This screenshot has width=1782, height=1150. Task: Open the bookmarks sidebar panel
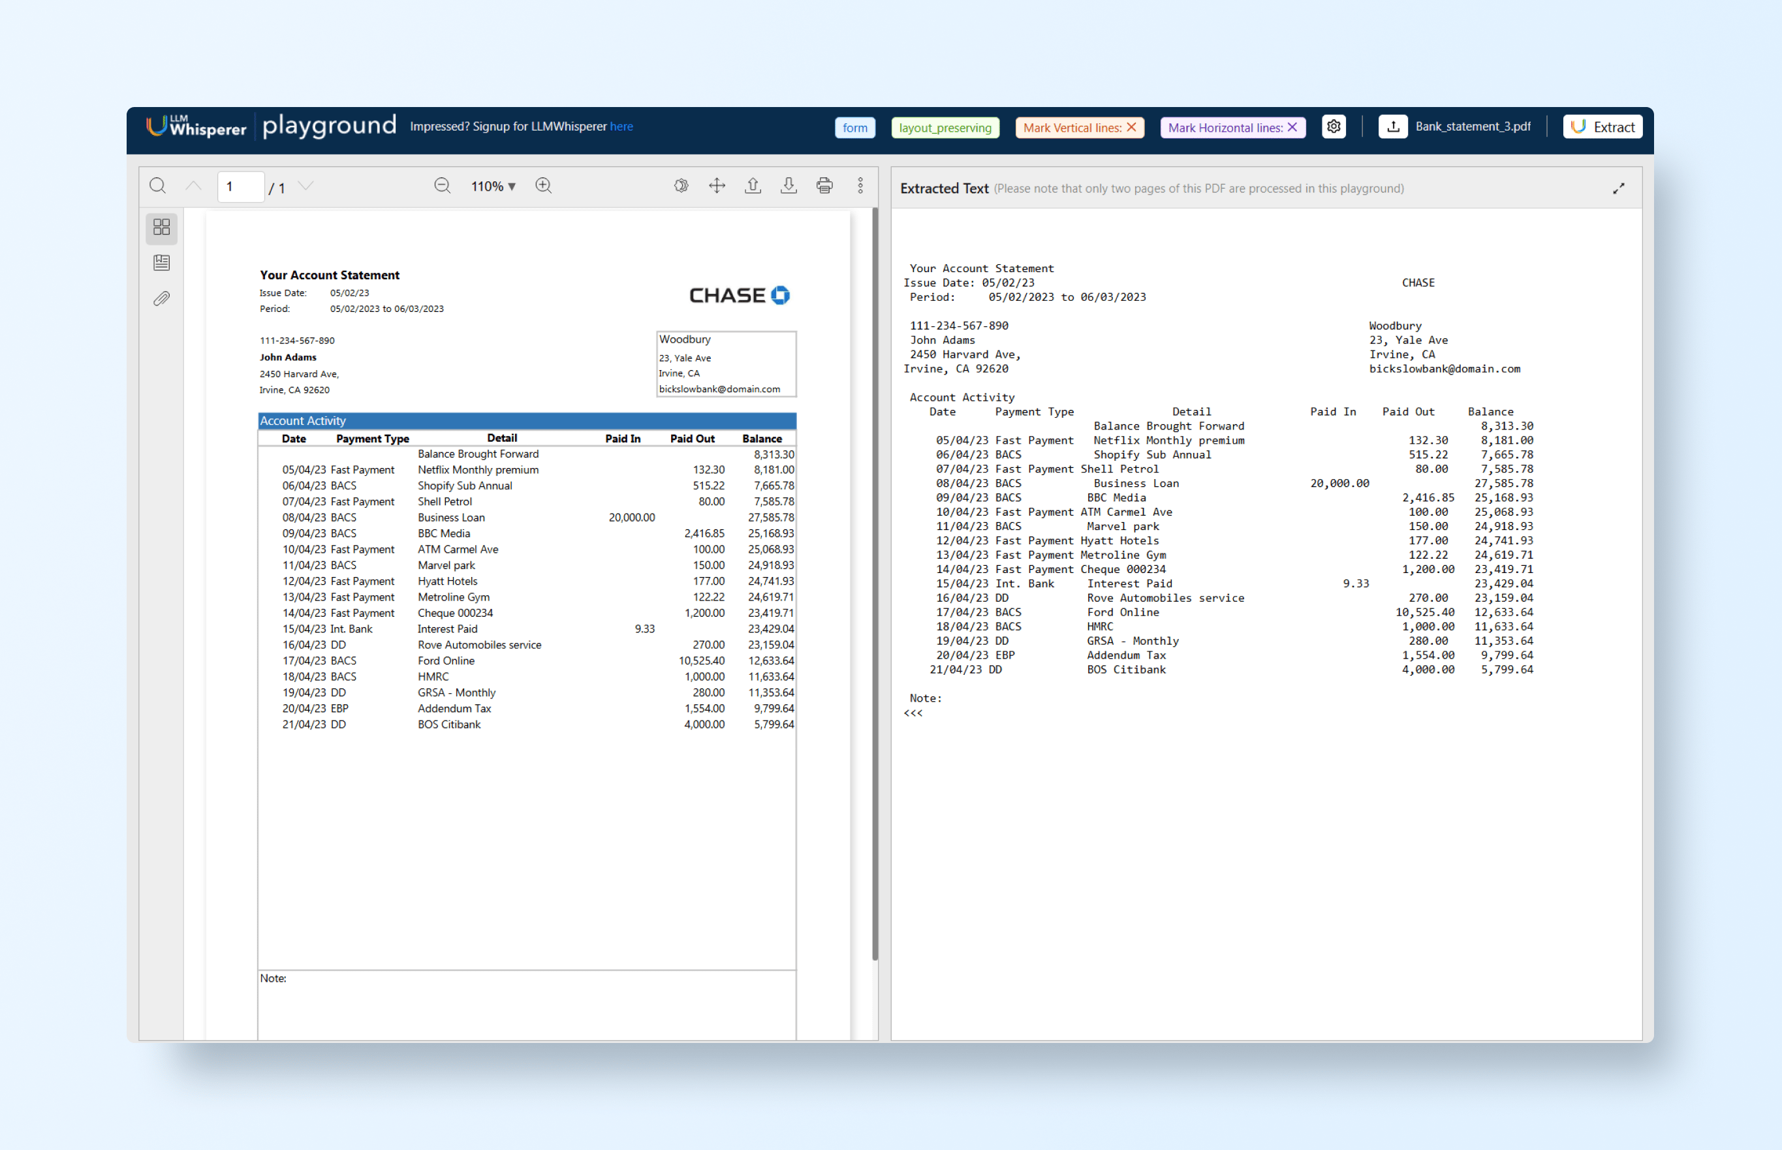161,263
